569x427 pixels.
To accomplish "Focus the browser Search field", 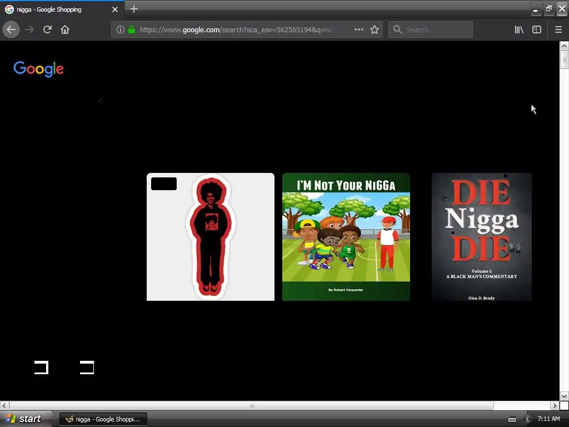I will [x=431, y=29].
